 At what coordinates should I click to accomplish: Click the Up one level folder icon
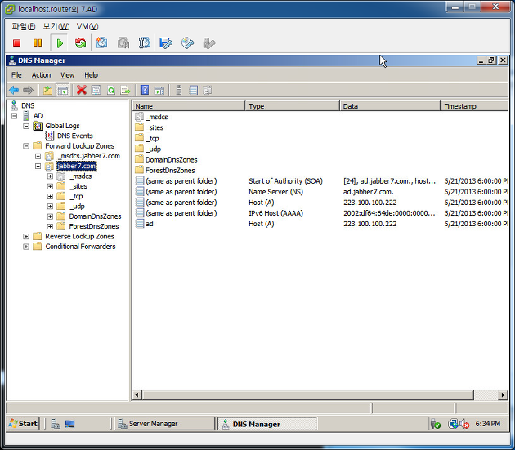click(48, 90)
